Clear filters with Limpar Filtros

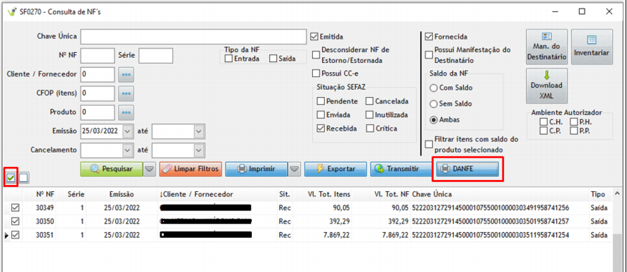(x=190, y=168)
